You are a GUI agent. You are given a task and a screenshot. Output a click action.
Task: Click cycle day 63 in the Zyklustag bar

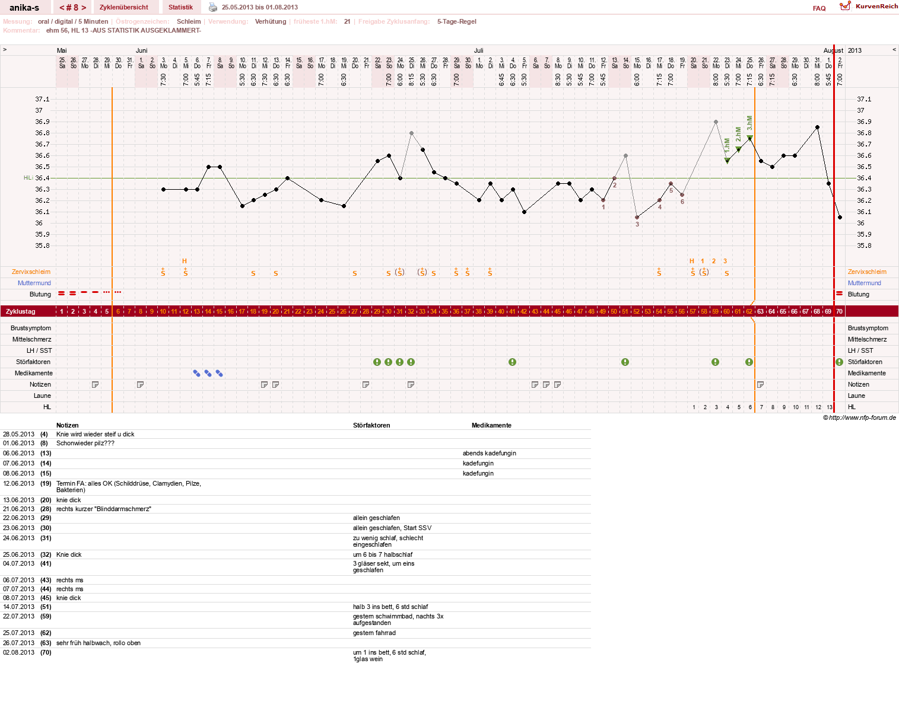760,311
